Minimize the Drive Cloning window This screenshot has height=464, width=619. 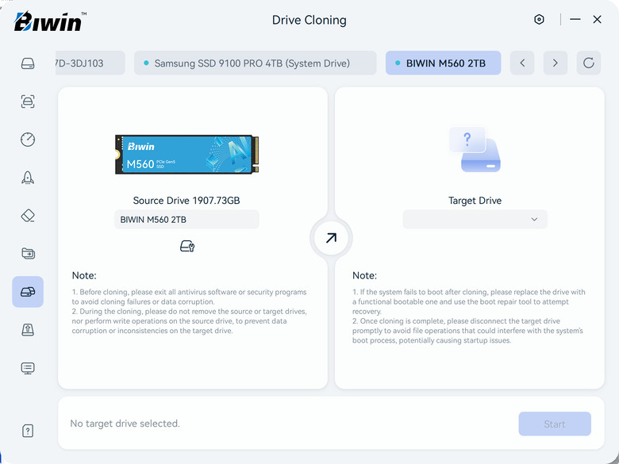(575, 19)
